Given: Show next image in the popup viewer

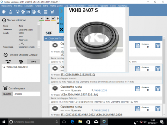Looking at the screenshot, I should 61,11.
